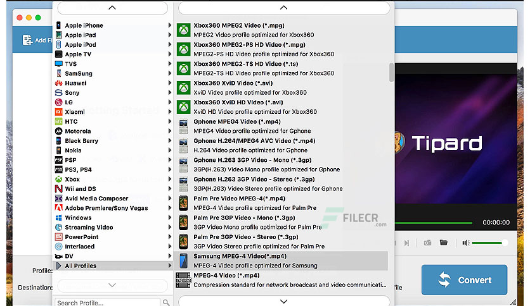Click the PowerPoint category icon
530x306 pixels.
(x=58, y=237)
